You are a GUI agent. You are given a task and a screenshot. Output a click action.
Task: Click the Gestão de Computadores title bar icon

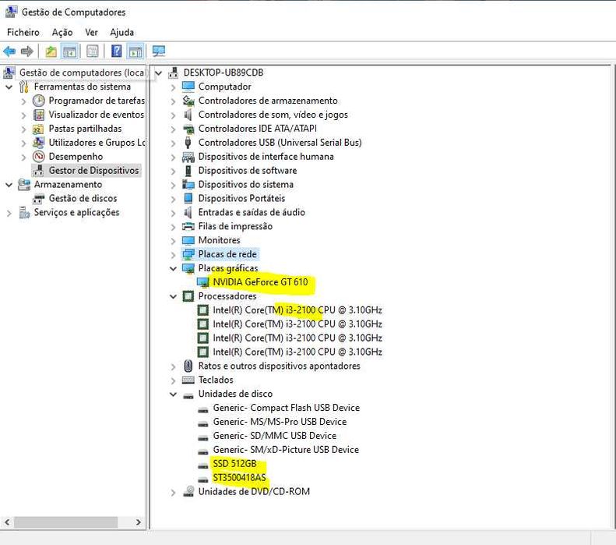[x=11, y=12]
